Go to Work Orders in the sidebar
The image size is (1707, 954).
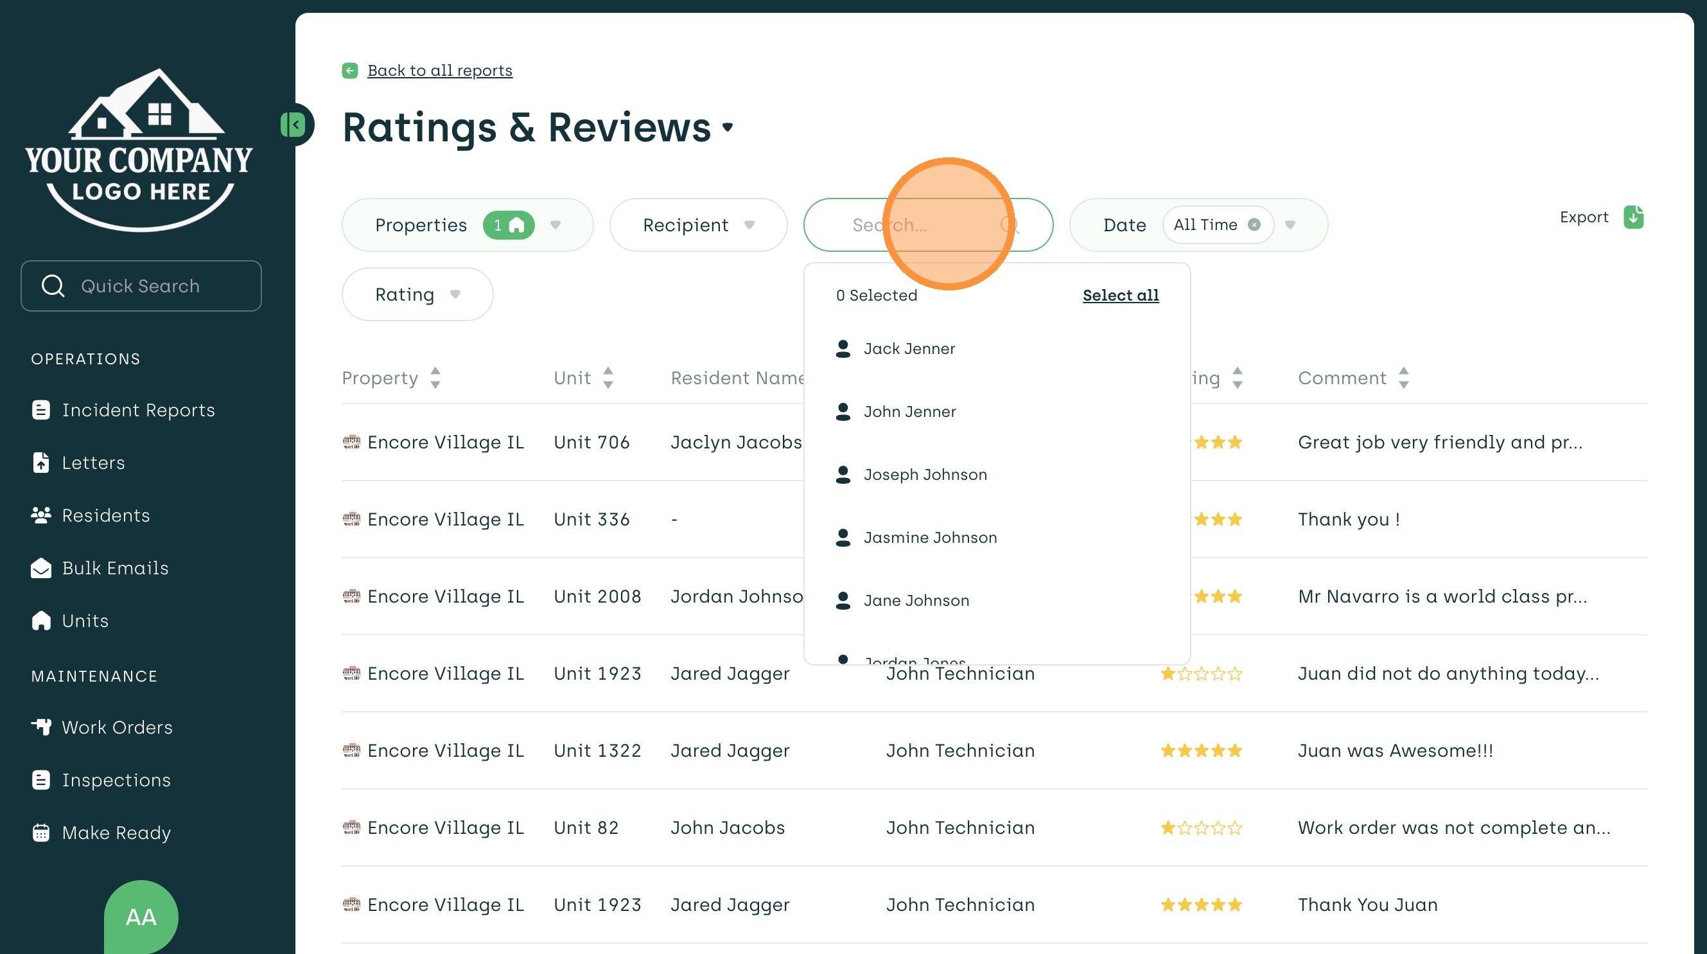(117, 727)
